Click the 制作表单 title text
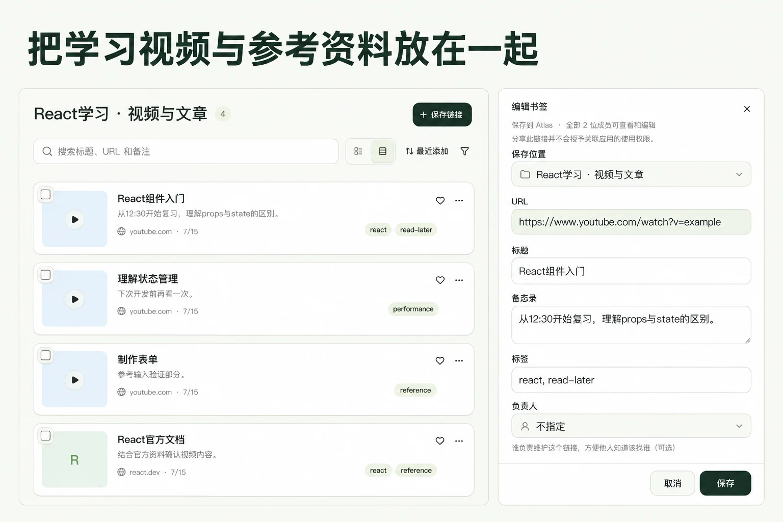 point(138,359)
